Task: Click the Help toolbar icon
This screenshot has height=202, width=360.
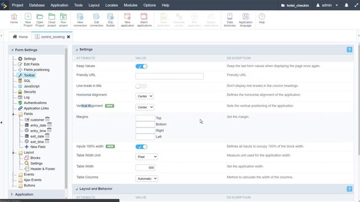Action: click(x=262, y=19)
